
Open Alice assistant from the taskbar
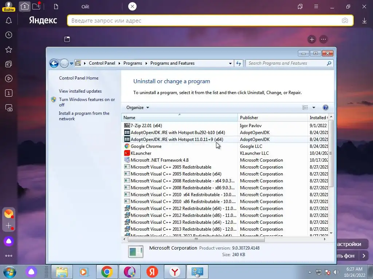31,272
